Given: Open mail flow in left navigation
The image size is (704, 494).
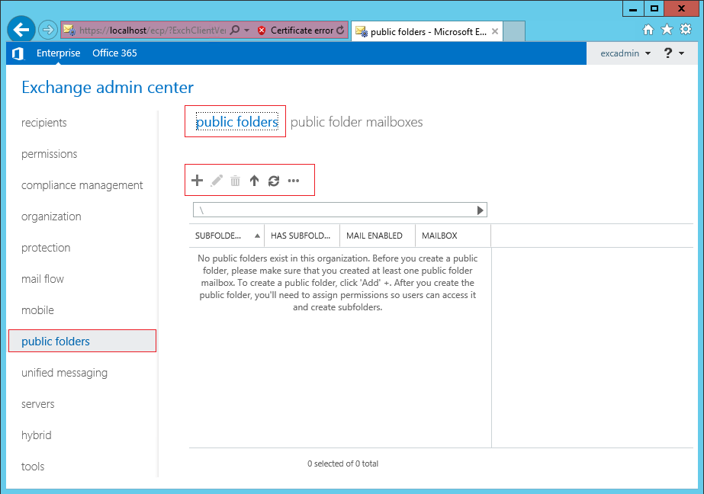Looking at the screenshot, I should point(43,279).
